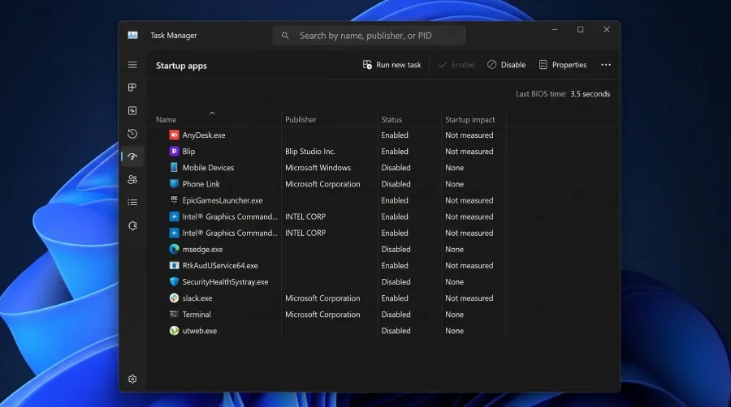Click utweb.exe None startup impact
This screenshot has width=731, height=407.
(x=454, y=330)
